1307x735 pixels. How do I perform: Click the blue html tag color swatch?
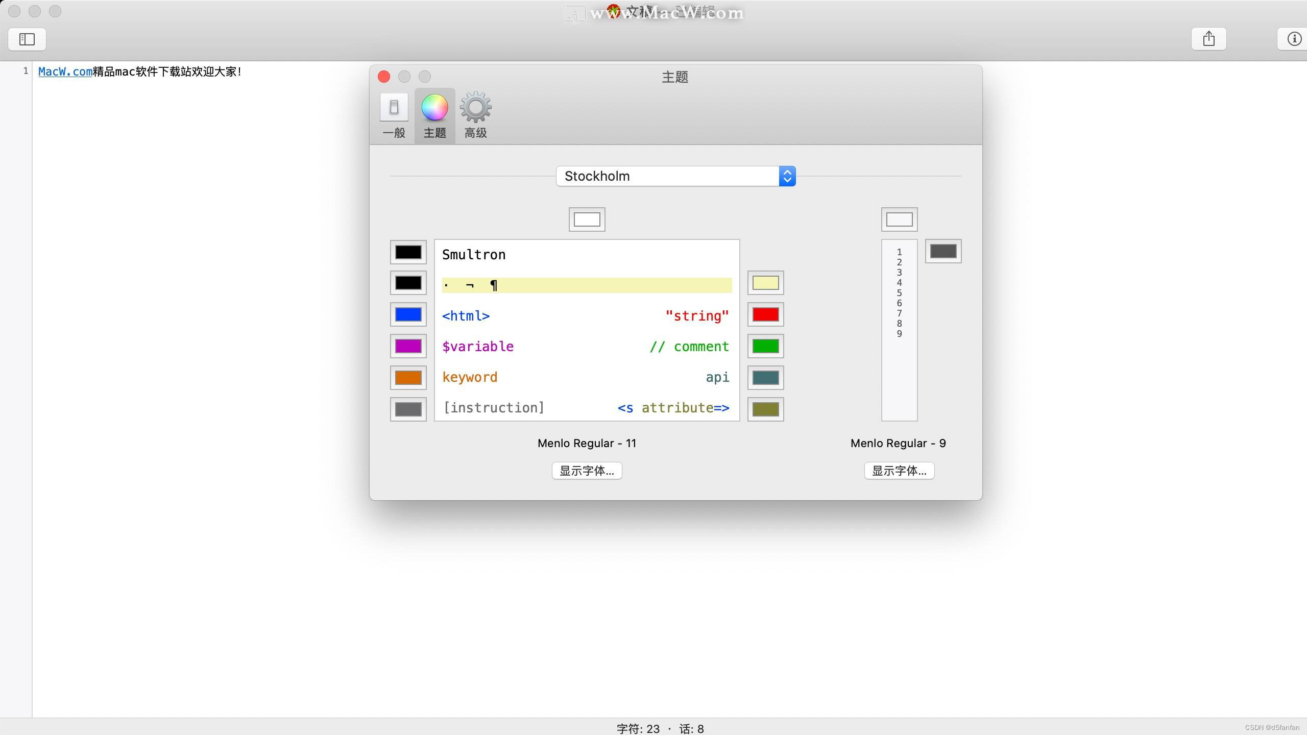click(408, 314)
